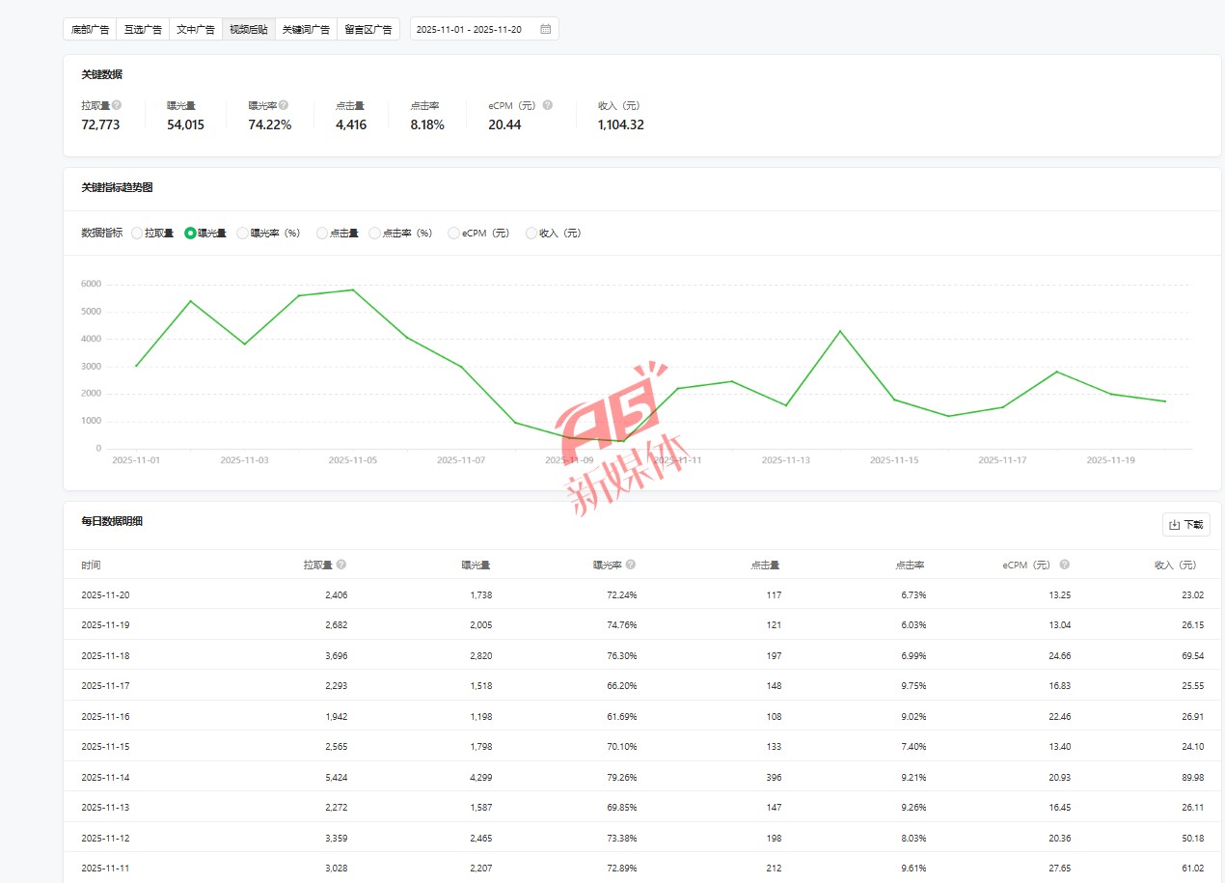
Task: Click help icon next to 曝光率 table header
Action: coord(631,565)
